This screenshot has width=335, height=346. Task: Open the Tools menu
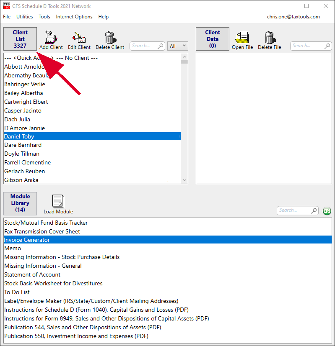point(44,17)
